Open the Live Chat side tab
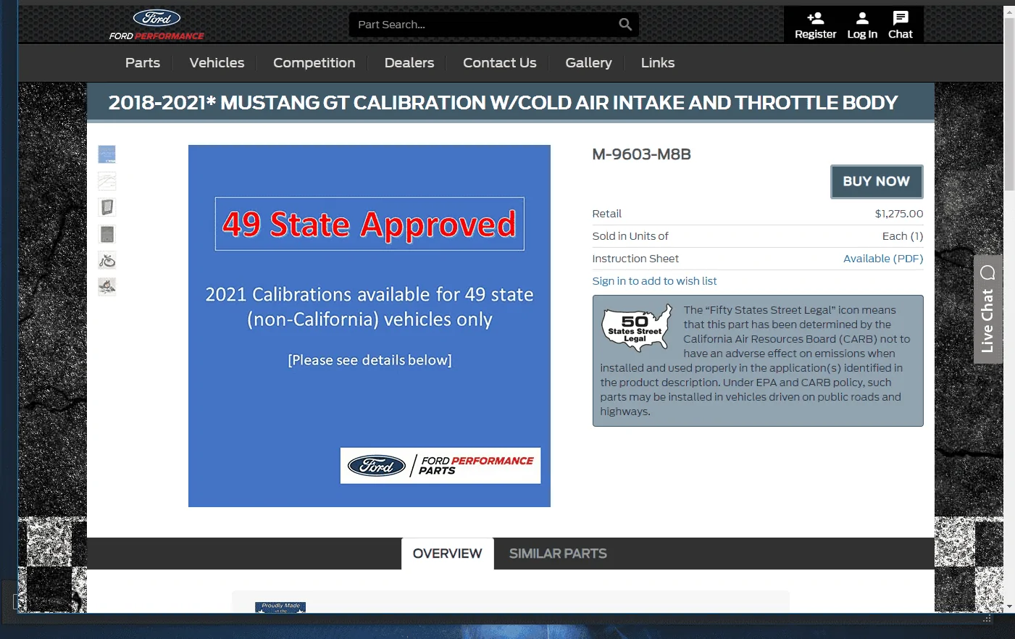The height and width of the screenshot is (639, 1015). click(x=987, y=309)
